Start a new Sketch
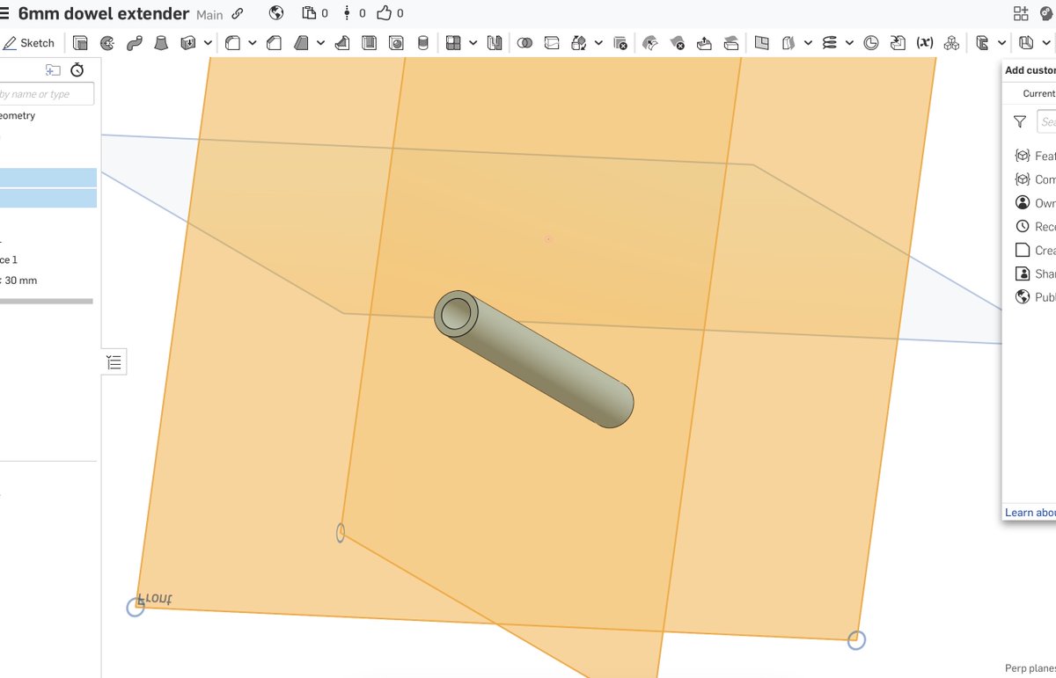The height and width of the screenshot is (678, 1056). click(x=29, y=42)
